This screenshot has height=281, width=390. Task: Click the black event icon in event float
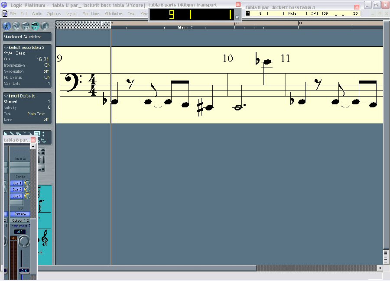pyautogui.click(x=248, y=13)
